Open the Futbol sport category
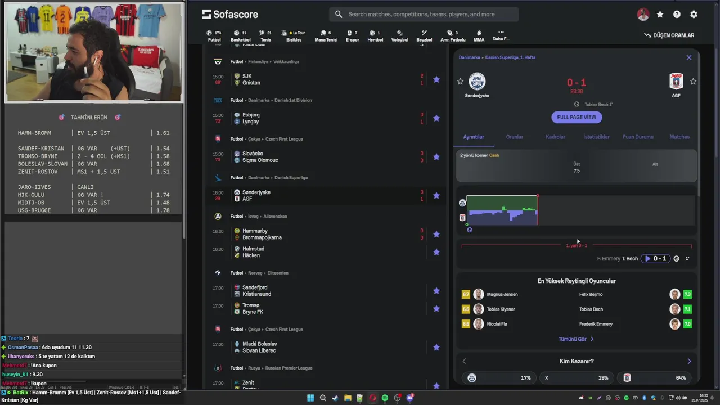Image resolution: width=720 pixels, height=405 pixels. point(214,36)
